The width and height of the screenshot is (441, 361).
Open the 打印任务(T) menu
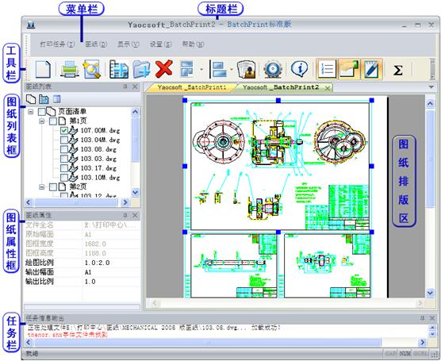coord(57,44)
